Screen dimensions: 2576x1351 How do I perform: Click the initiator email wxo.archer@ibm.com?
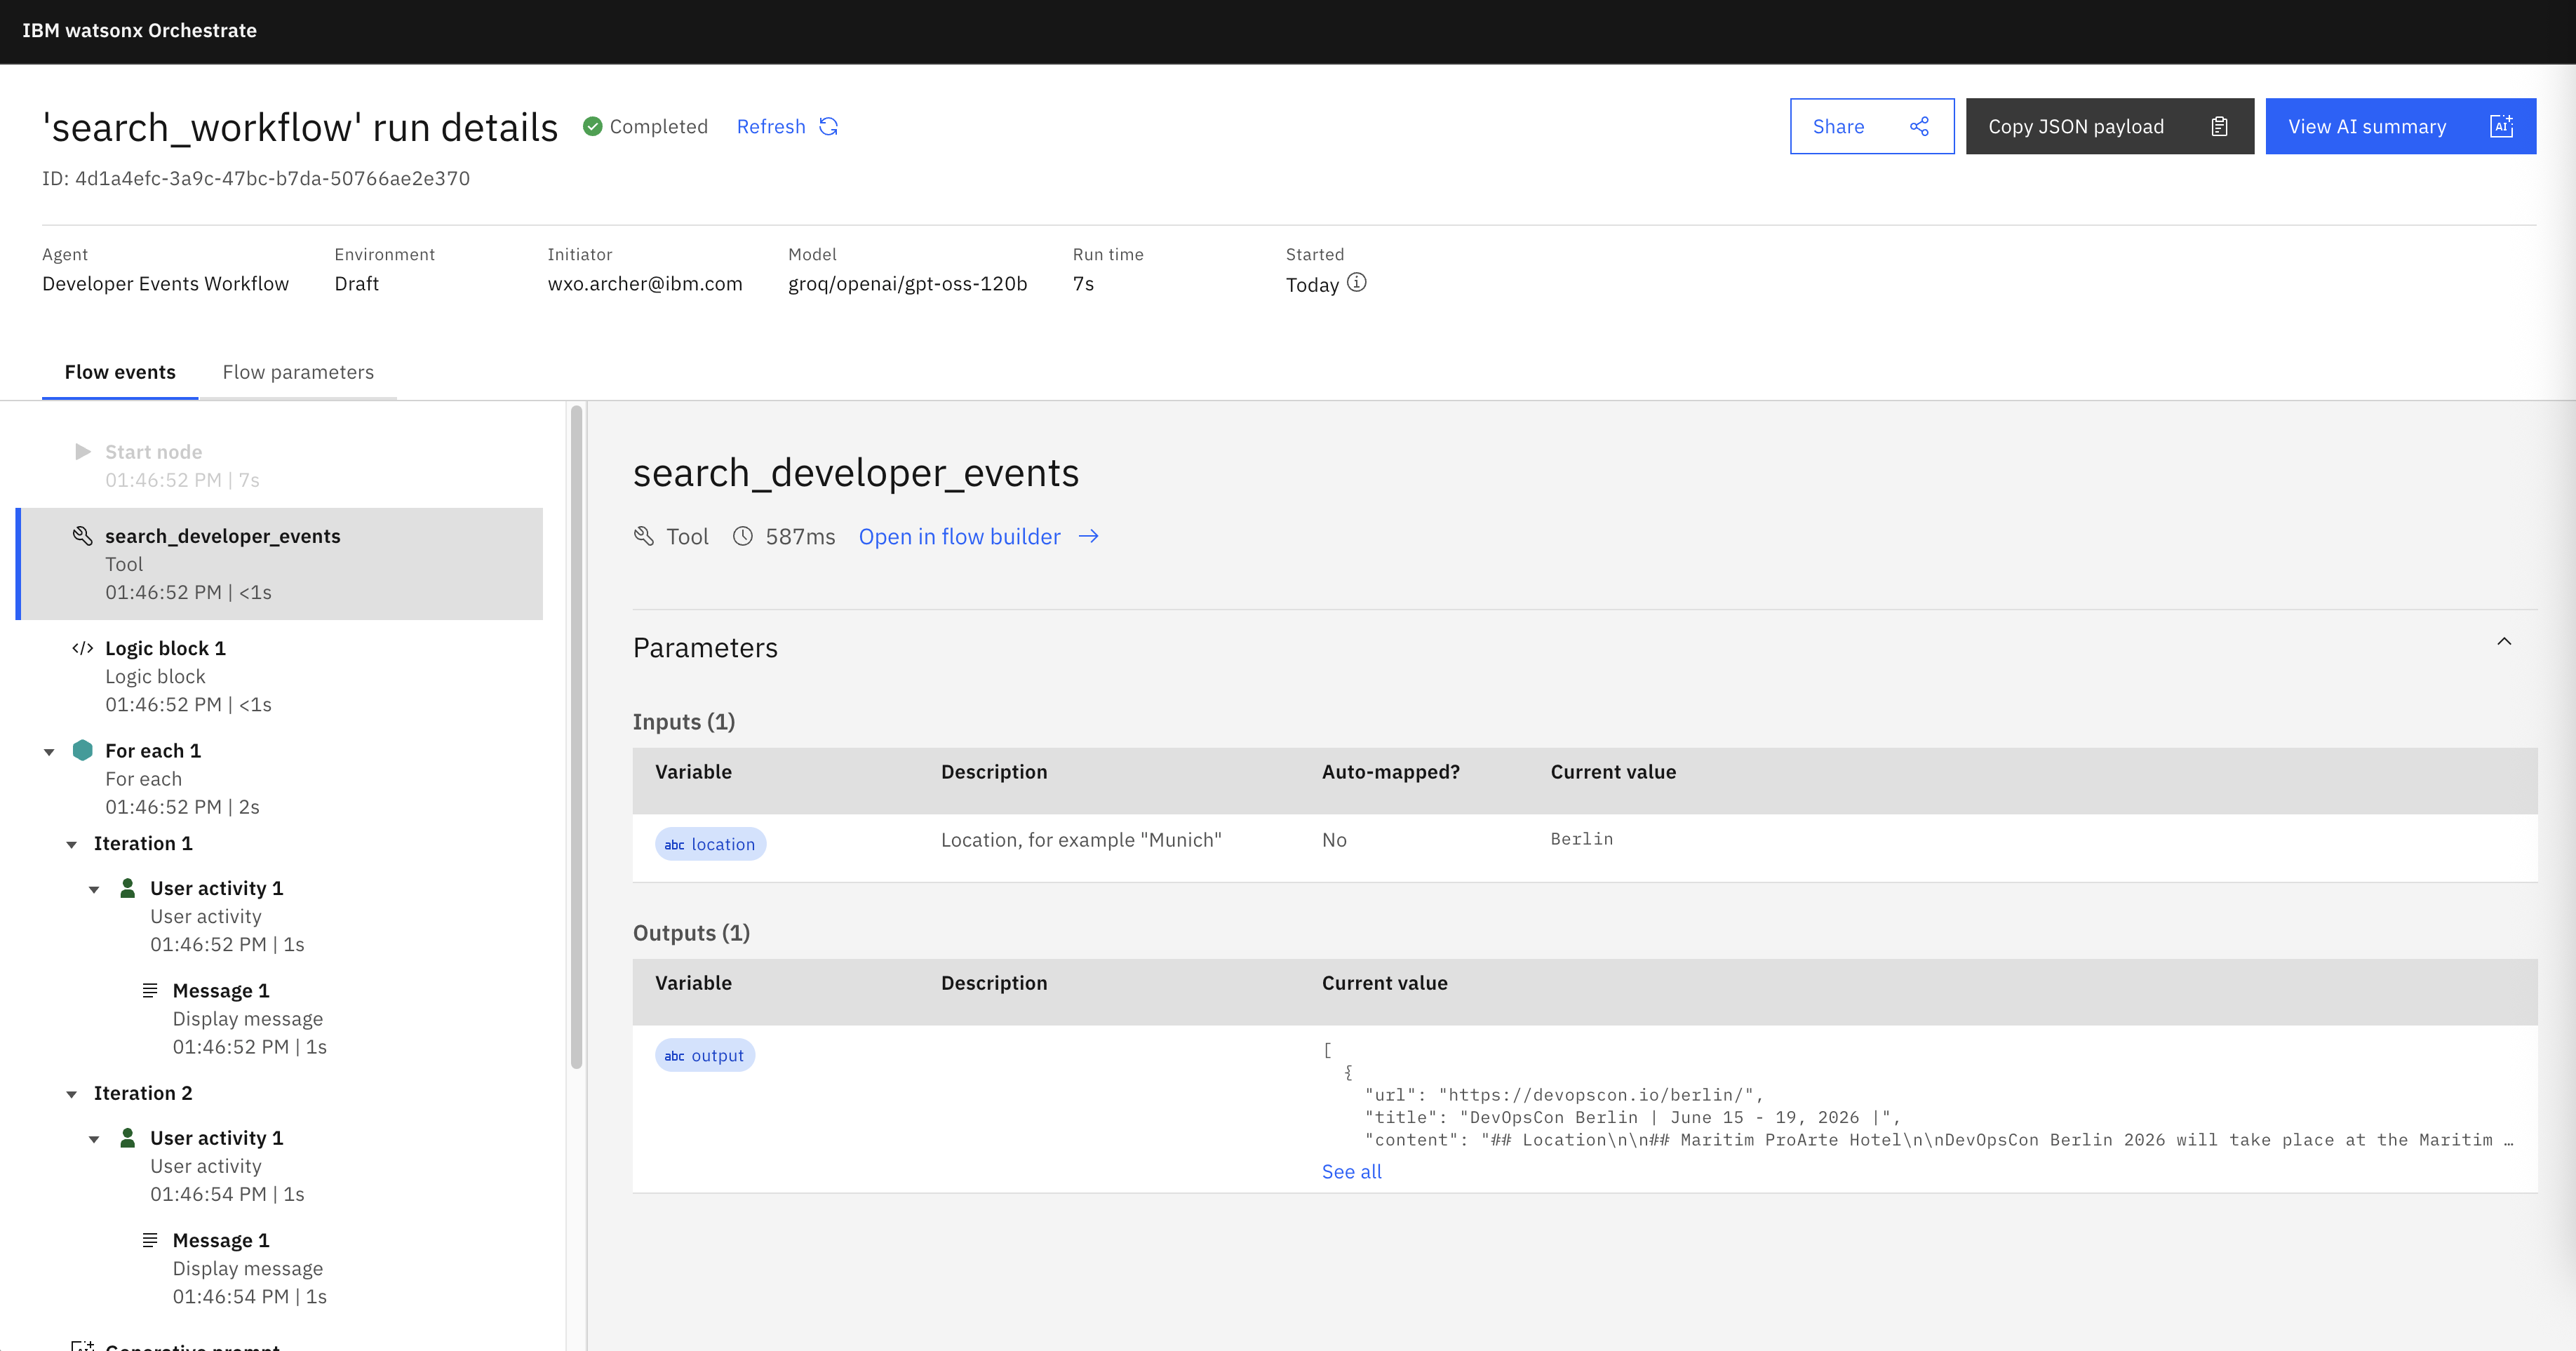(645, 283)
